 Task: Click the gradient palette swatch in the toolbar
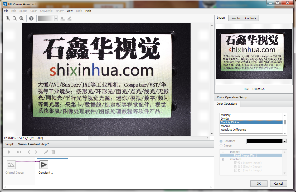(x=46, y=18)
